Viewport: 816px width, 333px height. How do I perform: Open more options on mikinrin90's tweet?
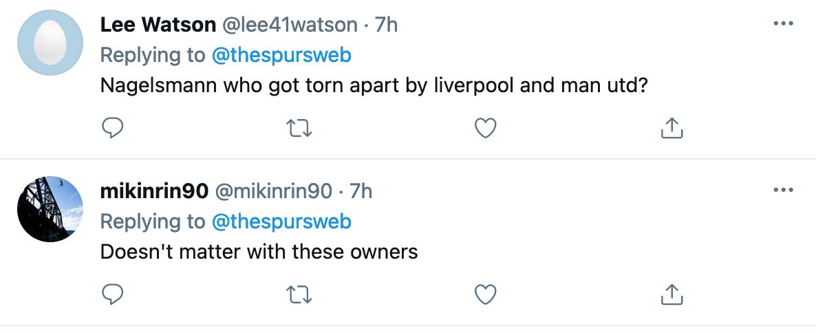(784, 190)
